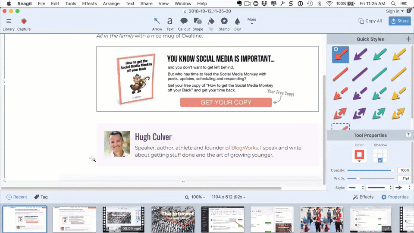Open the line Style dash dropdown
This screenshot has width=414, height=233.
click(x=356, y=188)
